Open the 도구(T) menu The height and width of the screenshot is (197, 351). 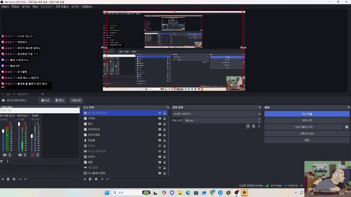(75, 7)
